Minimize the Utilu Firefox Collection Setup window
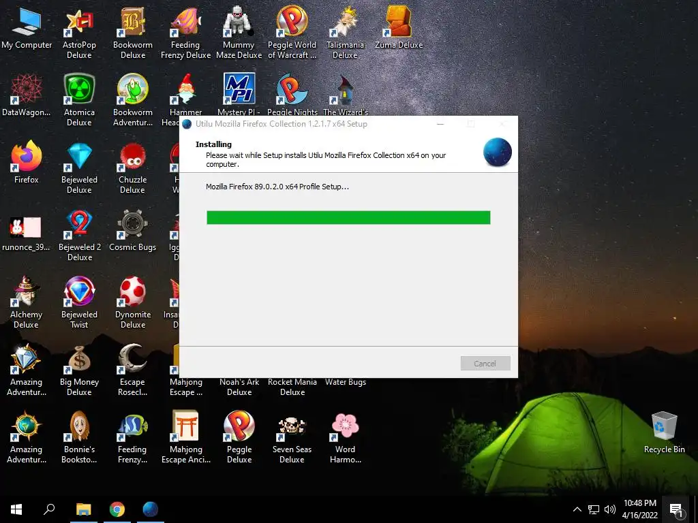 tap(440, 124)
